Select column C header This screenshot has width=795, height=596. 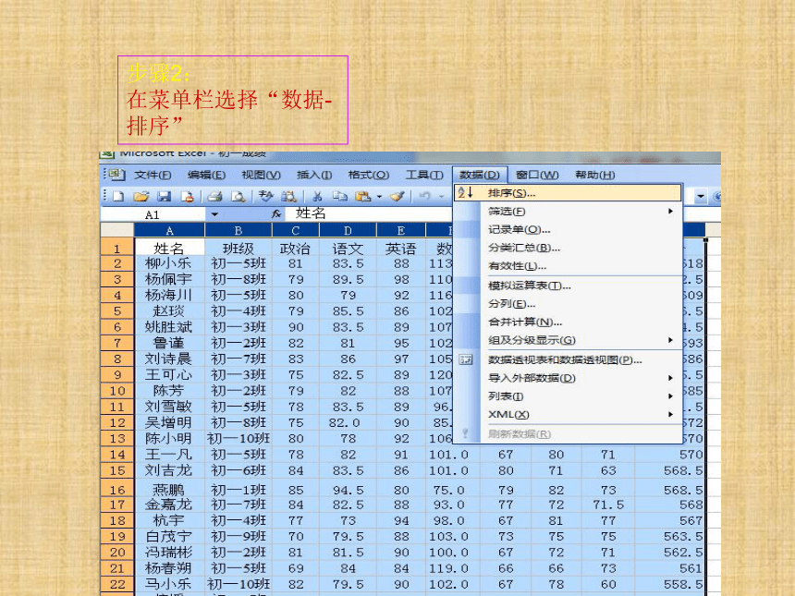click(x=296, y=231)
